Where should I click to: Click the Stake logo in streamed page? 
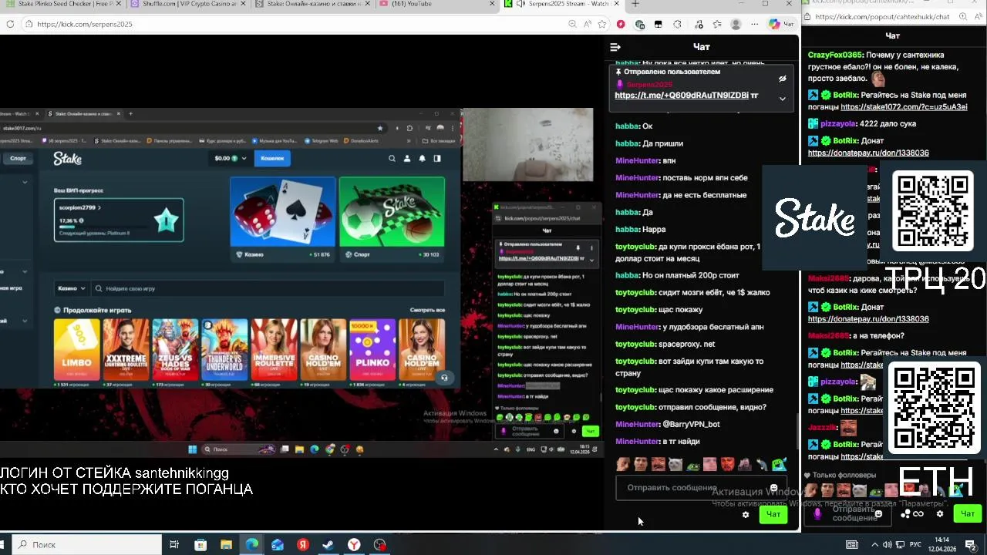[x=67, y=159]
